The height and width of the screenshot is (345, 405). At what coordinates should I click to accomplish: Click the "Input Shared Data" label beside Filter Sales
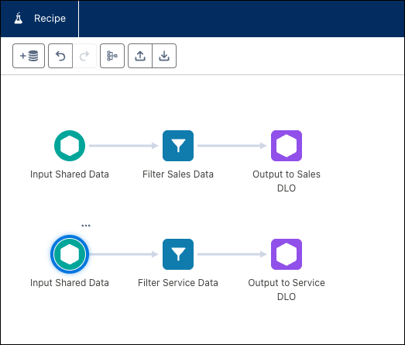[70, 174]
